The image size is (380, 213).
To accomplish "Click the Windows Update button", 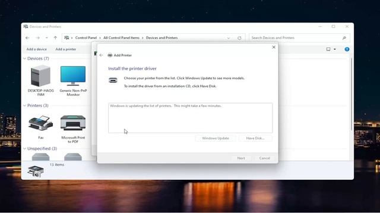I will (x=215, y=138).
